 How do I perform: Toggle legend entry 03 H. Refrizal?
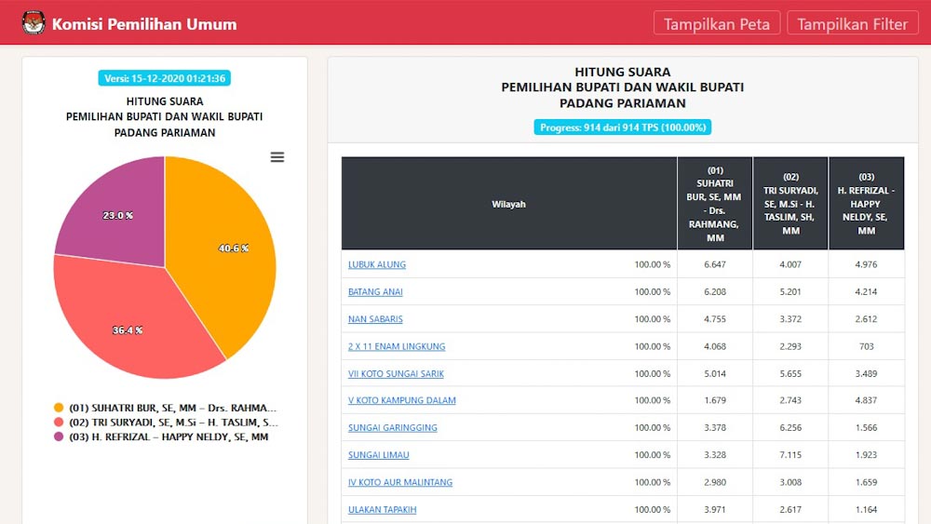click(168, 437)
